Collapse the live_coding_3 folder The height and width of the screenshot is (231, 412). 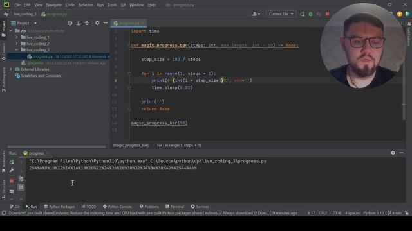click(x=17, y=50)
